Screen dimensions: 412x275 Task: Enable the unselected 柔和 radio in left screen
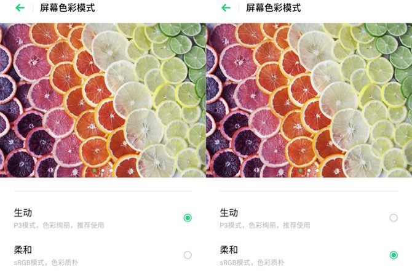coord(188,255)
